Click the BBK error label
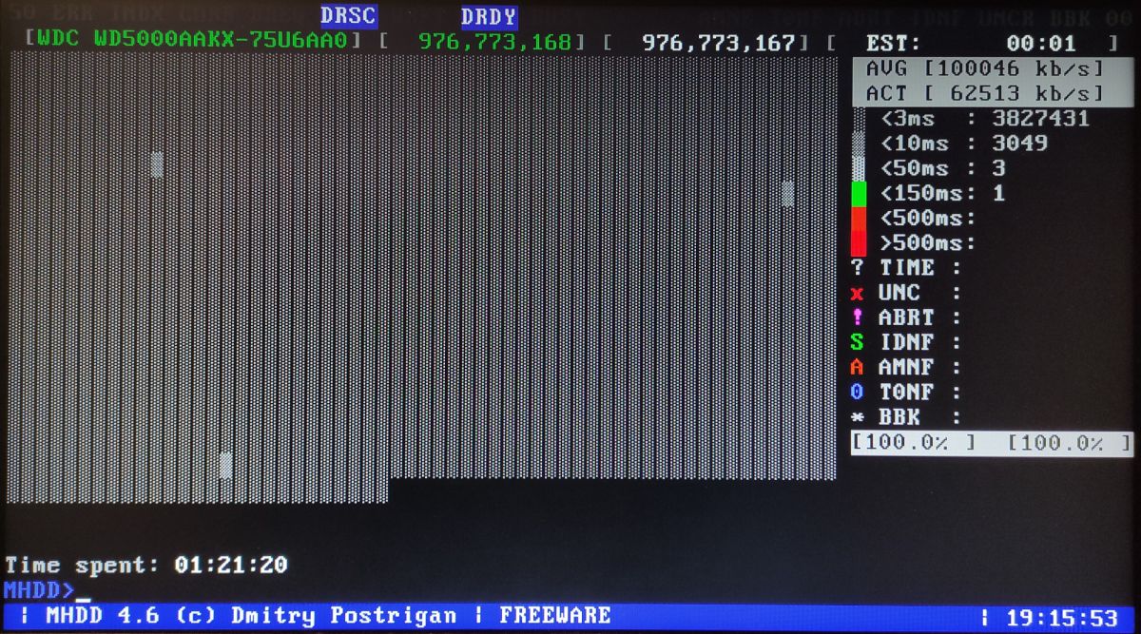The width and height of the screenshot is (1141, 634). (900, 416)
